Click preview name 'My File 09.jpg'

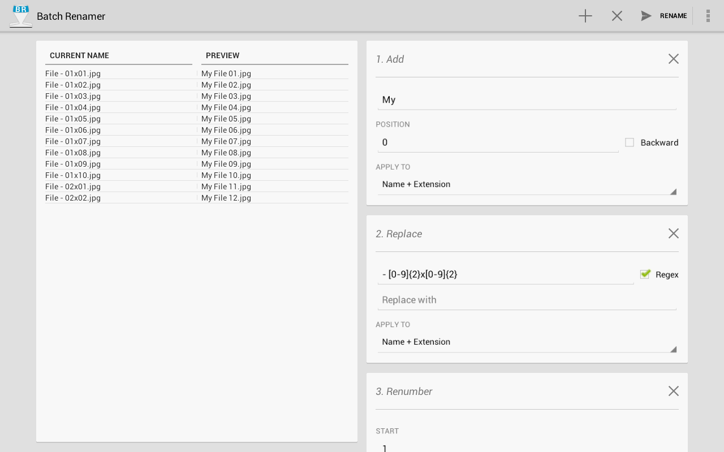(x=226, y=164)
